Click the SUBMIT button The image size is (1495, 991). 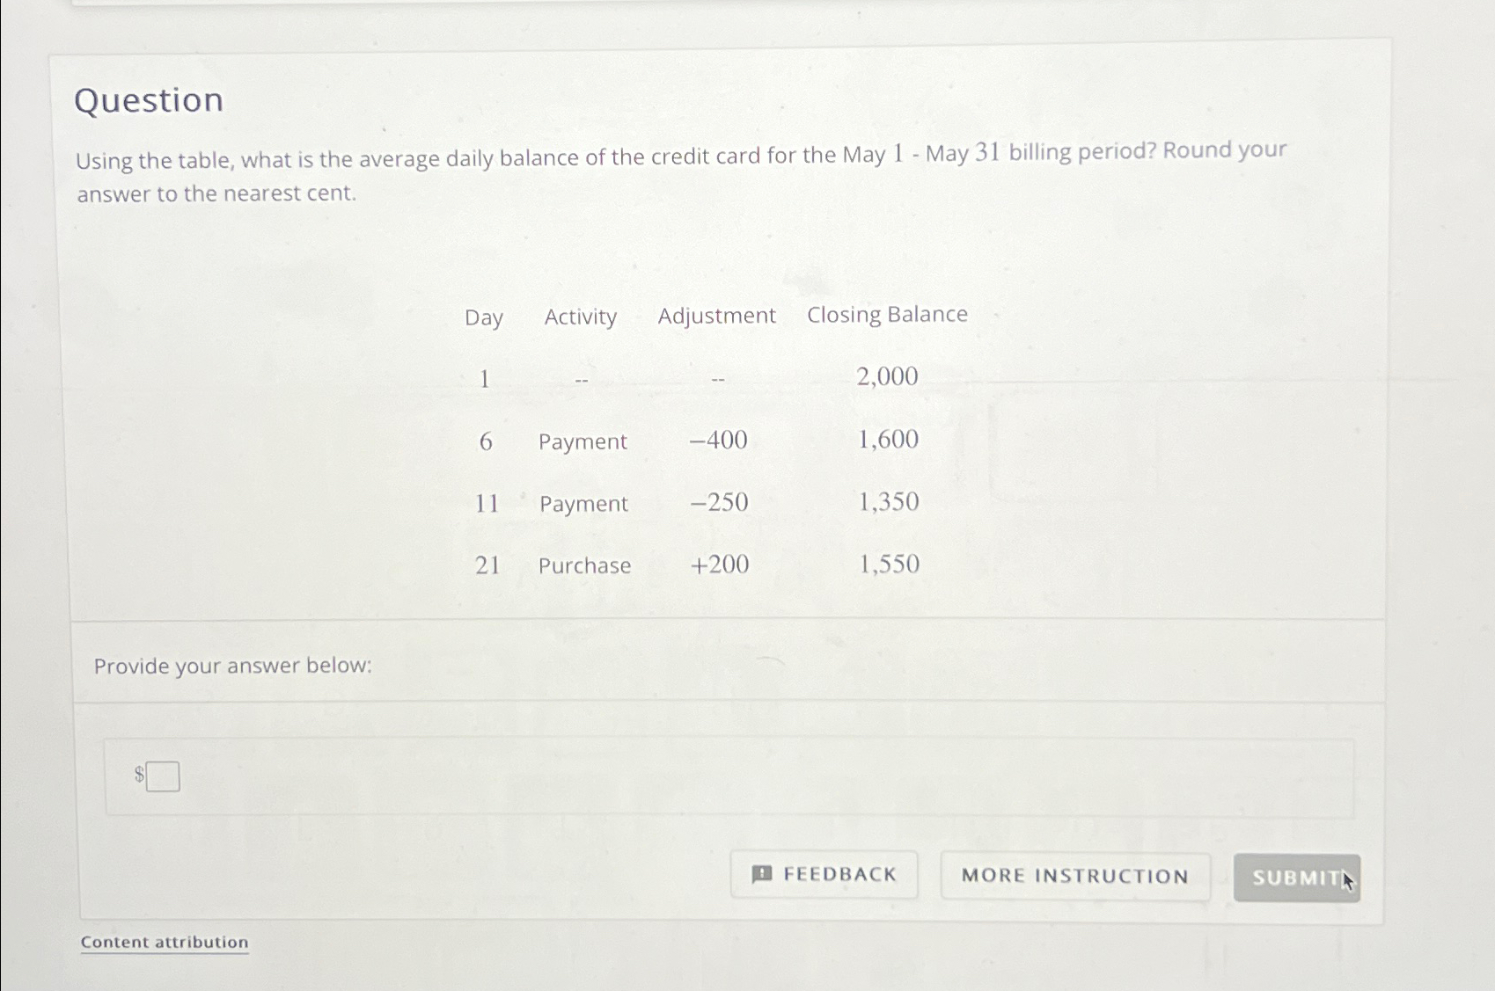1294,878
